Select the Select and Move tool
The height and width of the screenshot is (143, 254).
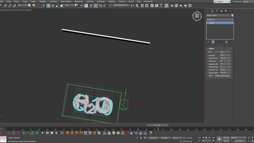[x=48, y=6]
